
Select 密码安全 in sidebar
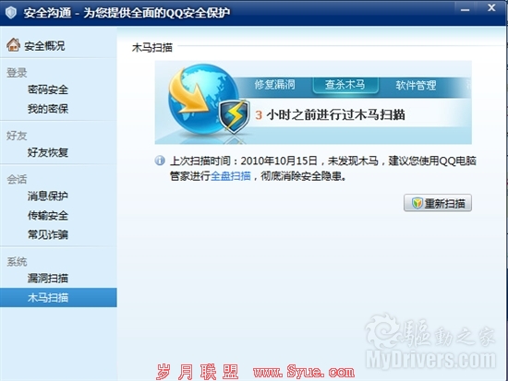click(48, 89)
